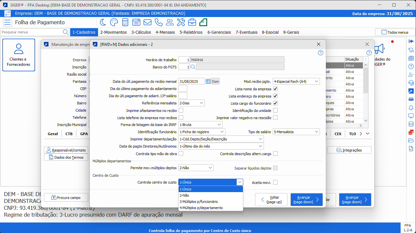This screenshot has width=416, height=233.
Task: Check the Aceita movi. checkbox
Action: click(275, 182)
